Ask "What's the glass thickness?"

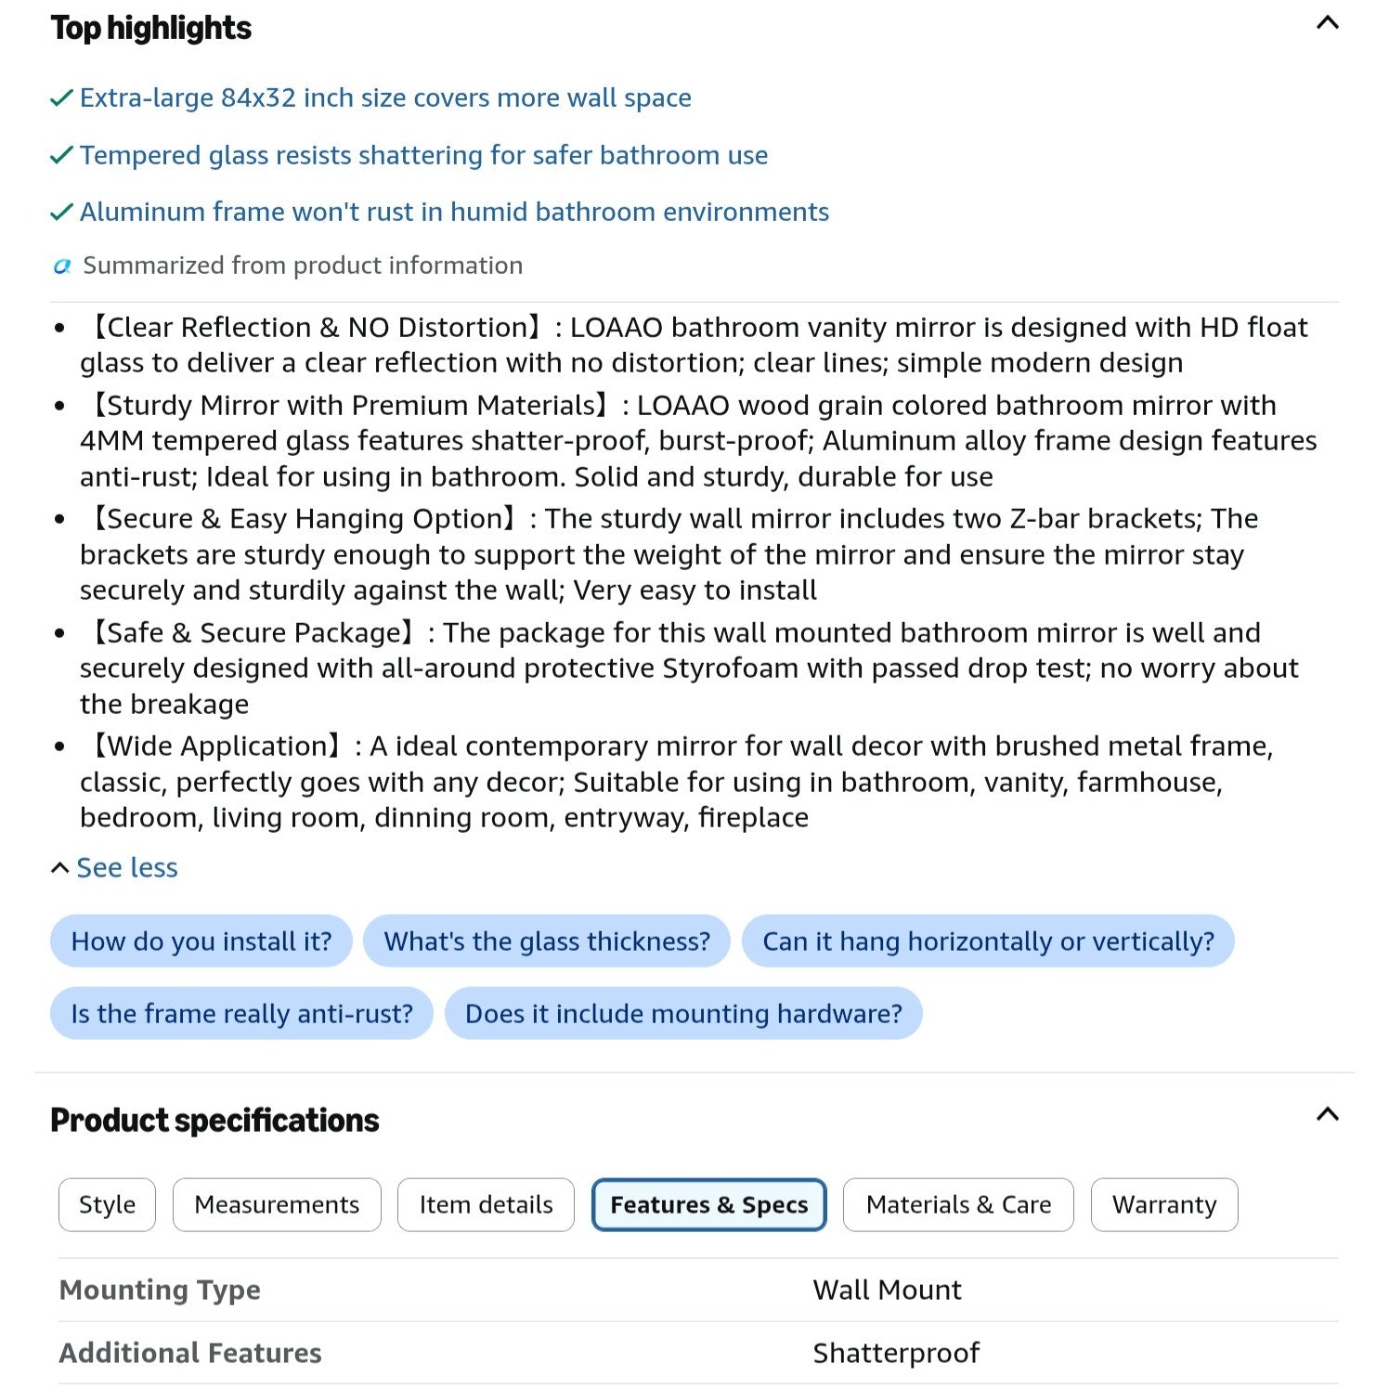547,941
